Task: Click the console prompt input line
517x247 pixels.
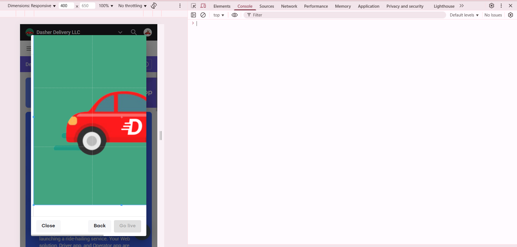Action: [354, 23]
